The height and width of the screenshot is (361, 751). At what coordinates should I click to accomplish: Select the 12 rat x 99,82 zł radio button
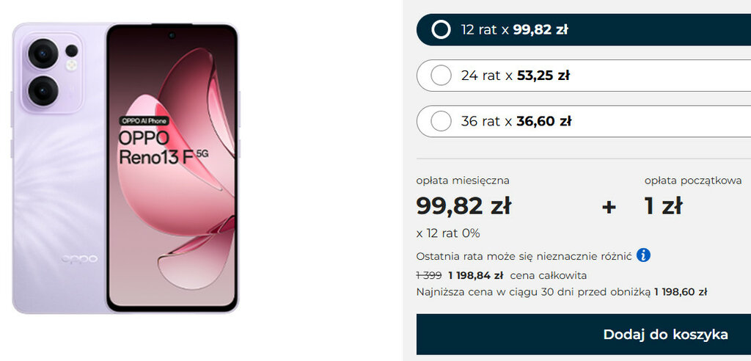click(x=441, y=30)
